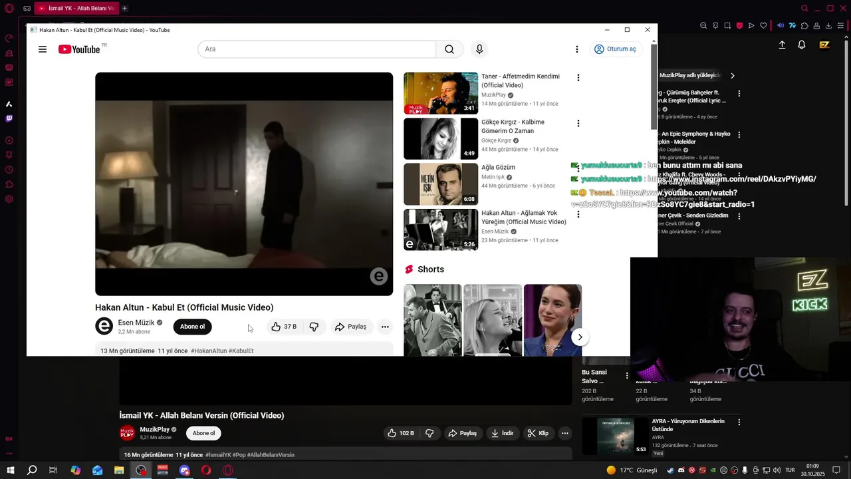The image size is (851, 479).
Task: Click Paylaş under İsmail YK video
Action: coord(462,433)
